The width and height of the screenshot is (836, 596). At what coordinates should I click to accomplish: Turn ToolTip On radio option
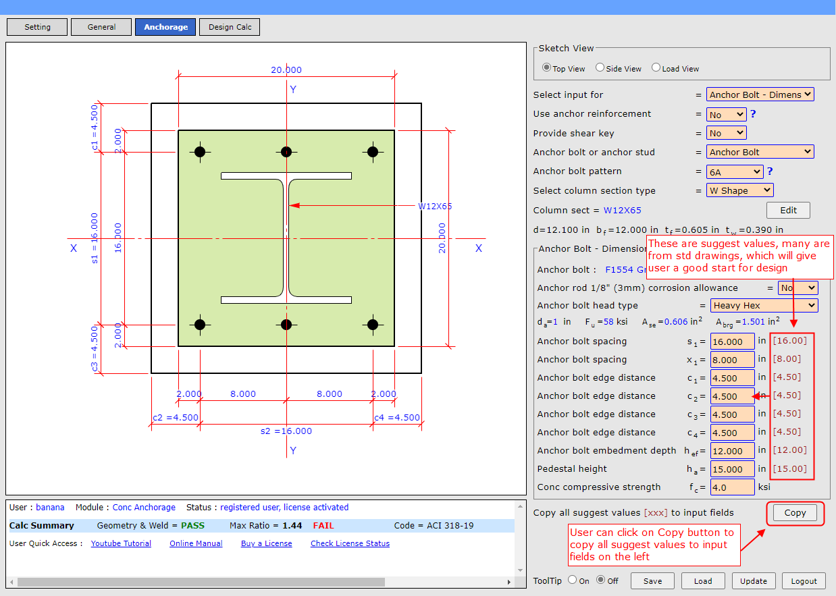(572, 580)
